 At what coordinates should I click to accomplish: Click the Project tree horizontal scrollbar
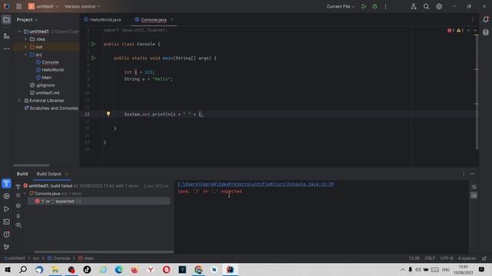click(32, 166)
